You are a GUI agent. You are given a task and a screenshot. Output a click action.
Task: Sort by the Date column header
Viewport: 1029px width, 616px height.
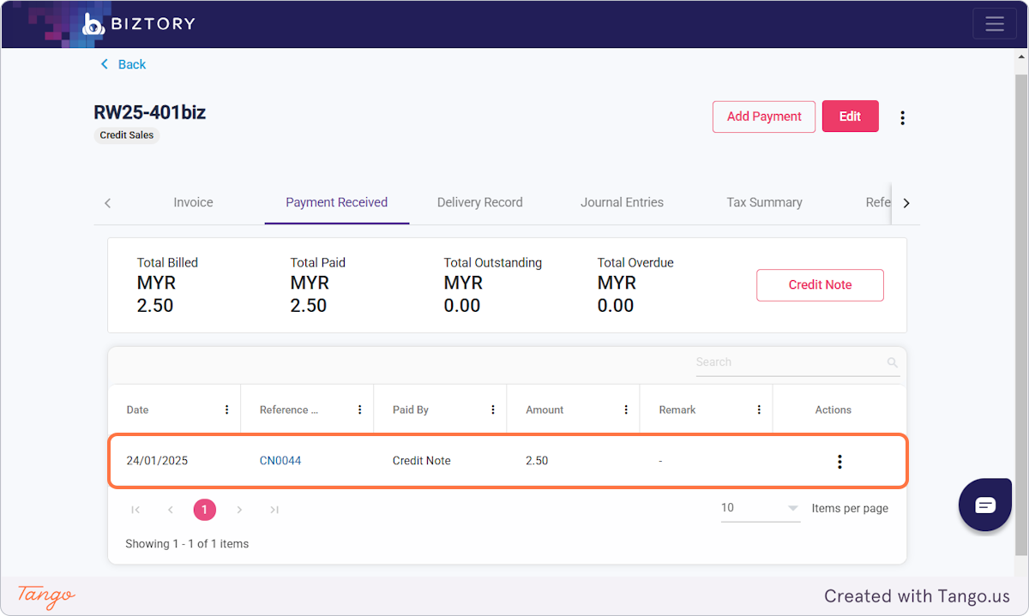pyautogui.click(x=137, y=410)
